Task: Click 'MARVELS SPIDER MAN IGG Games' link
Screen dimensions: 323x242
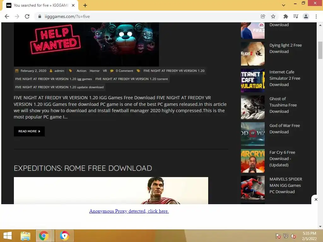Action: tap(286, 185)
